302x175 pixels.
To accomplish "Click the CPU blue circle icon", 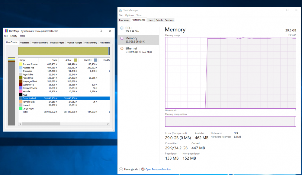I will click(122, 28).
